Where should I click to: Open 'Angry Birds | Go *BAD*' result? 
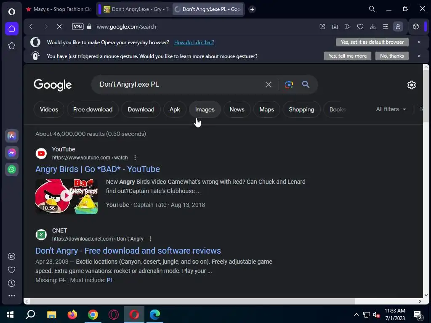98,169
